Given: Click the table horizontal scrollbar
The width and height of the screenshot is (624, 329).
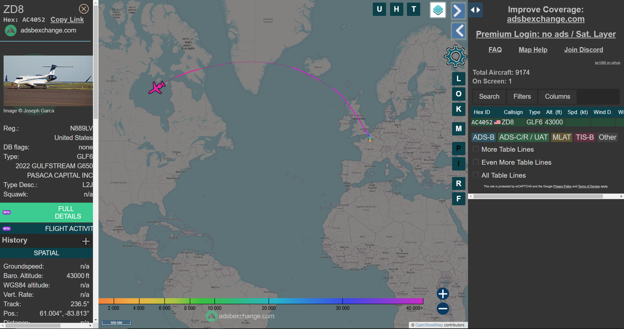Looking at the screenshot, I should [538, 196].
